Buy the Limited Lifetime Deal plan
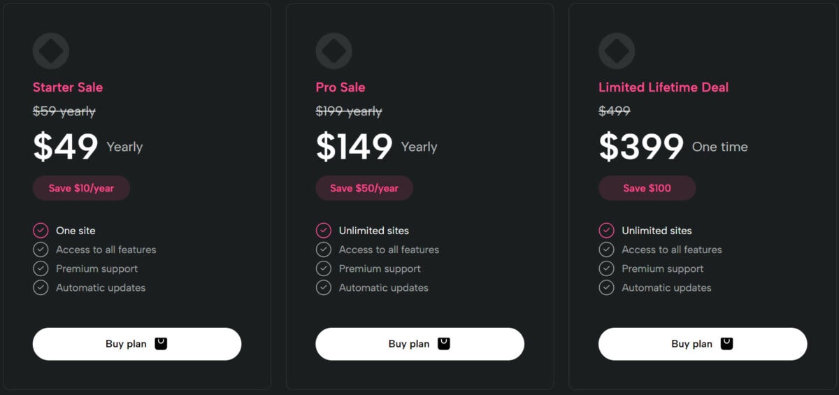 [x=703, y=344]
